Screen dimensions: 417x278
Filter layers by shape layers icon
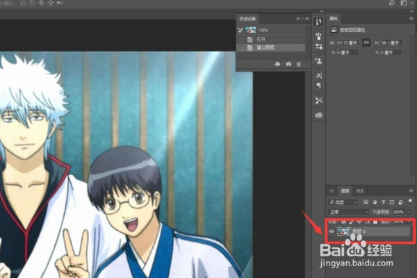392,202
